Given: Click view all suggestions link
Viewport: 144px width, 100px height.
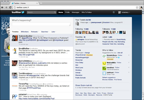Looking at the screenshot, I should coord(120,53).
